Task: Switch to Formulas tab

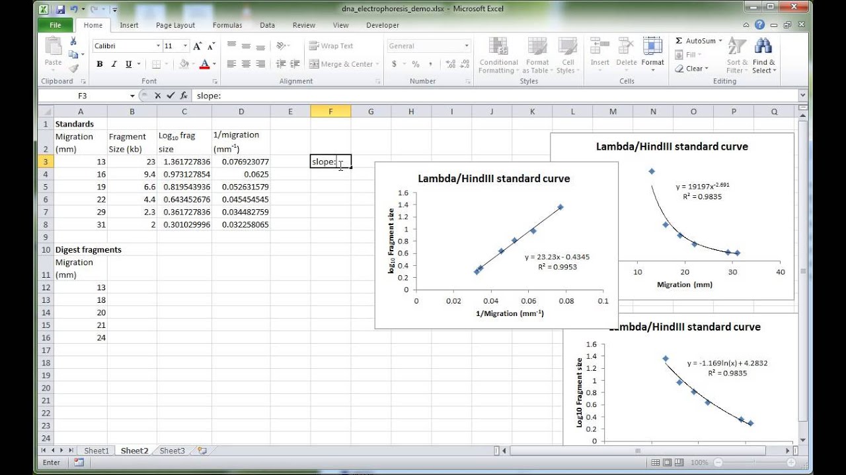Action: 227,25
